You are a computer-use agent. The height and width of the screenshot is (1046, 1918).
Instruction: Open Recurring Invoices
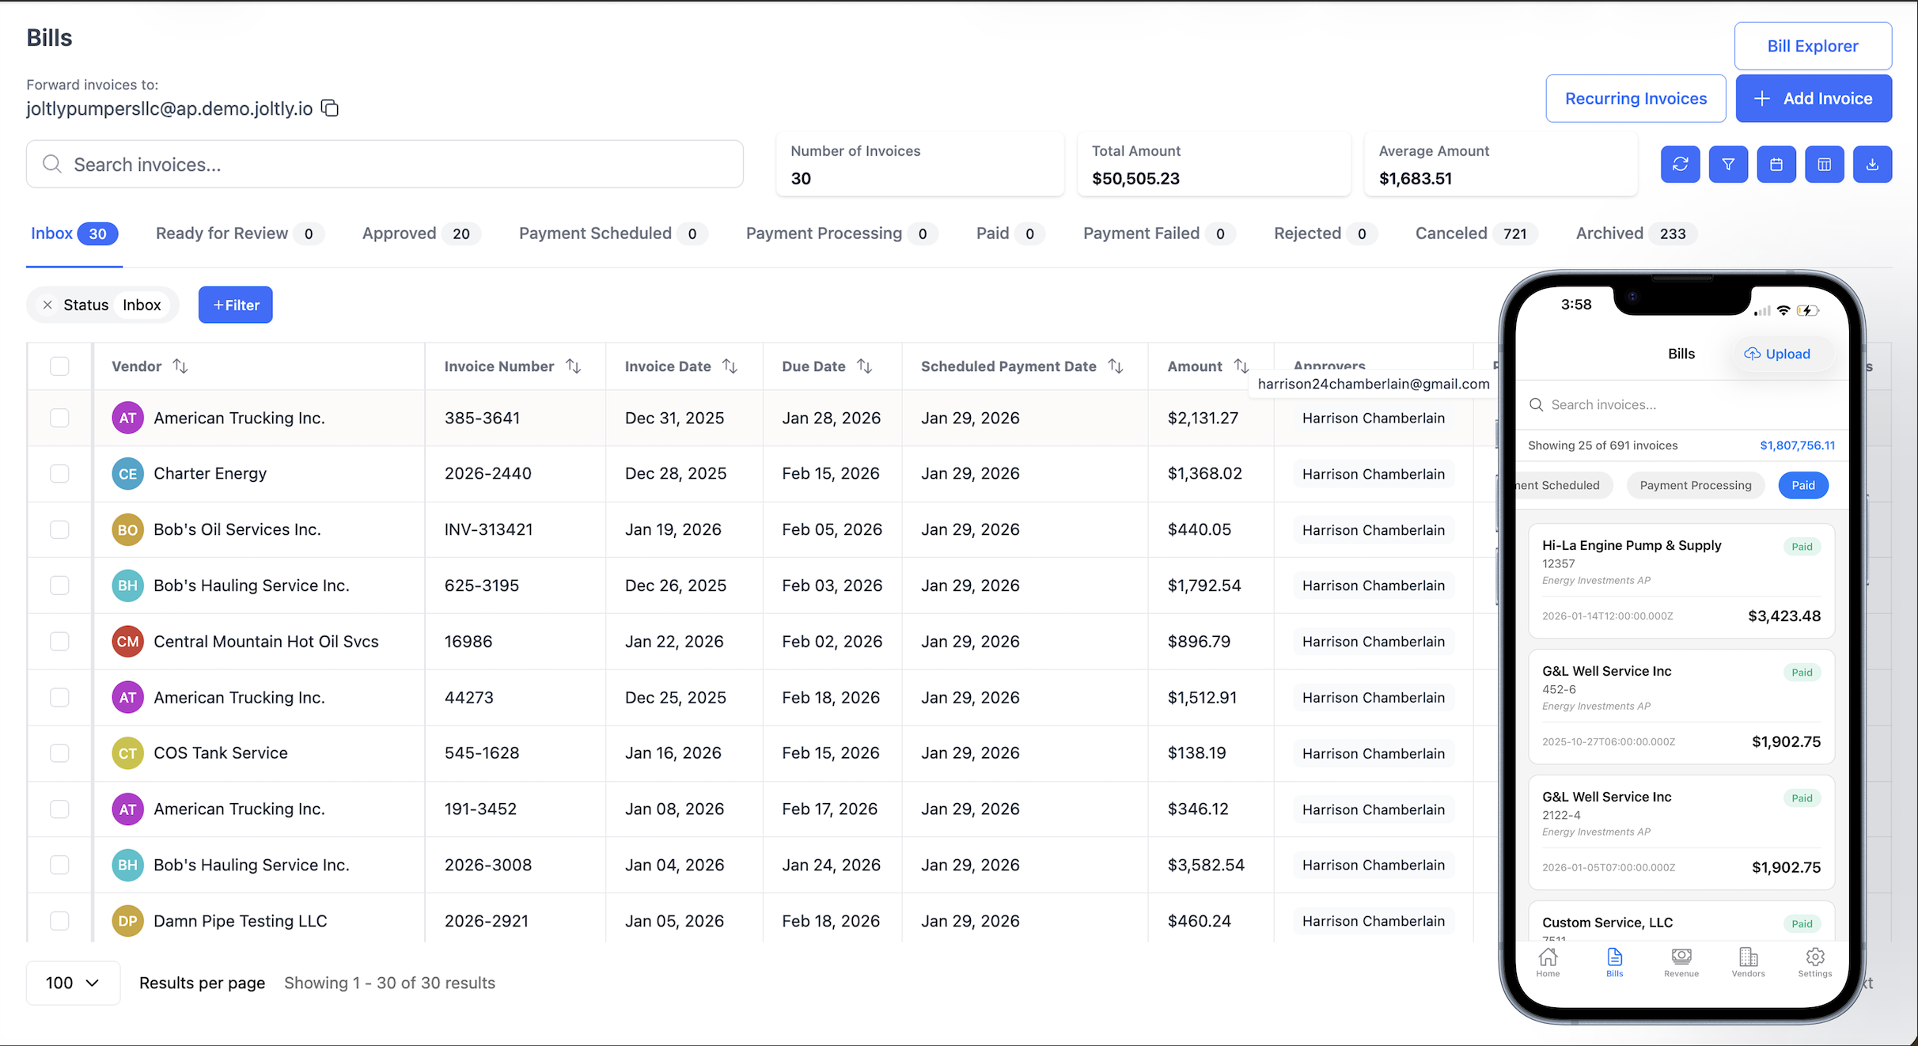coord(1636,99)
